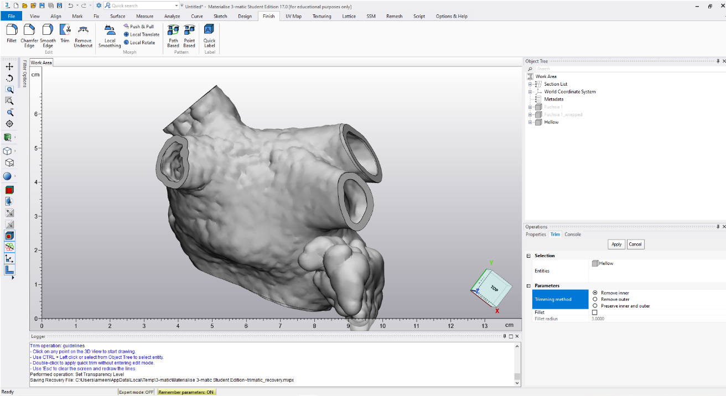
Task: Click the Apply button
Action: click(616, 244)
